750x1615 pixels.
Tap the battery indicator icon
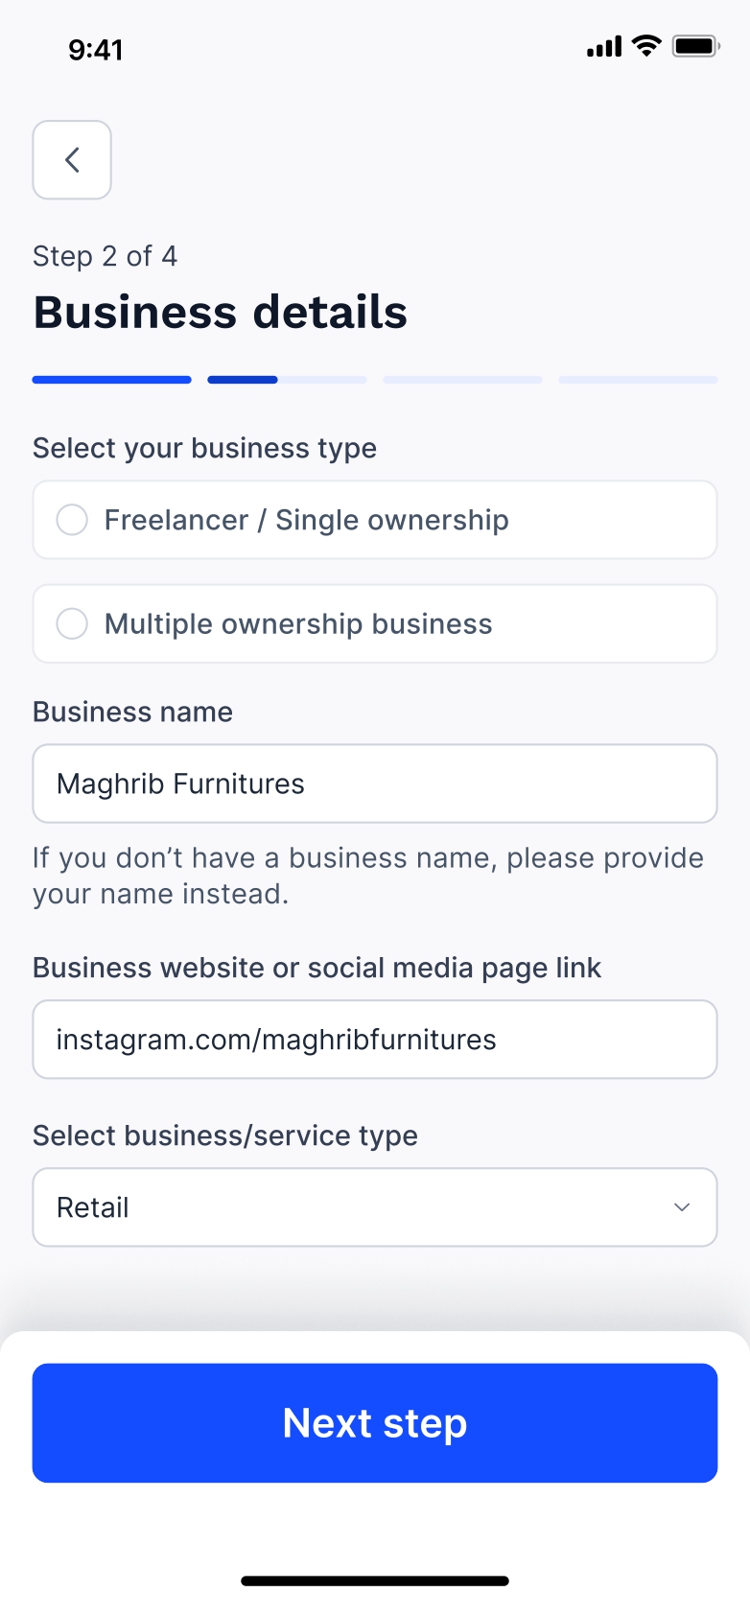tap(695, 46)
